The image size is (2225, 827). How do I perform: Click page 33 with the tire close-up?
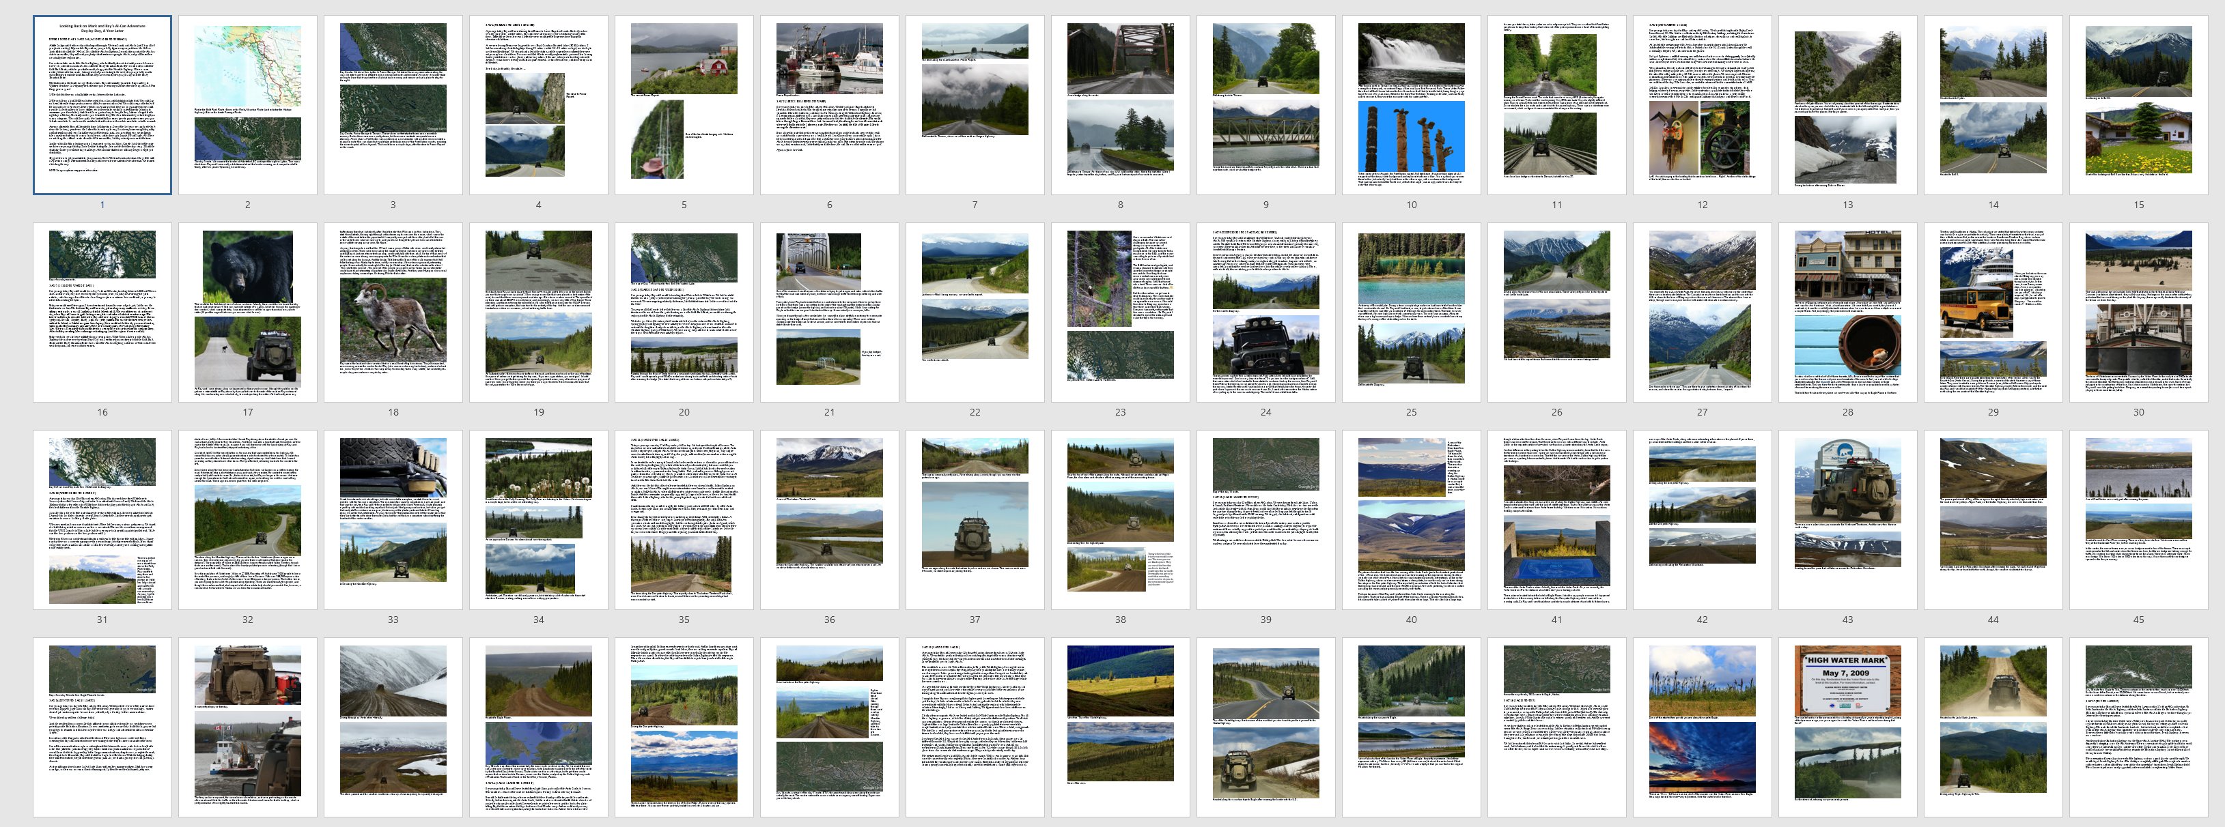coord(393,519)
